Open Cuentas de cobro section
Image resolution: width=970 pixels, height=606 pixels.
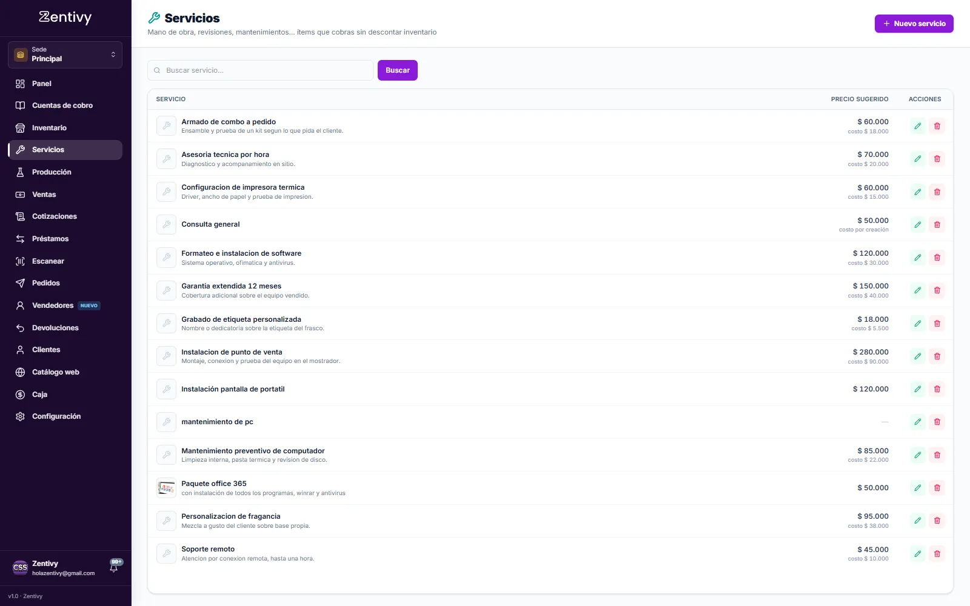pyautogui.click(x=65, y=105)
